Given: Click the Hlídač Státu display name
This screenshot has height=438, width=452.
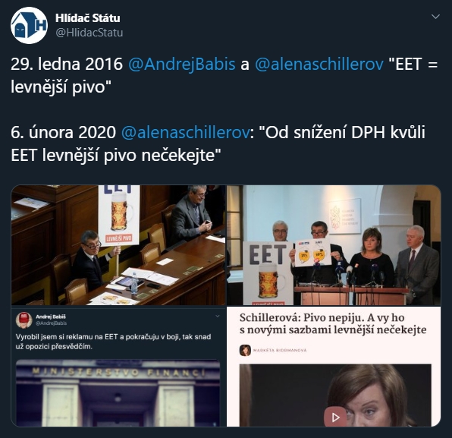Looking at the screenshot, I should (88, 18).
